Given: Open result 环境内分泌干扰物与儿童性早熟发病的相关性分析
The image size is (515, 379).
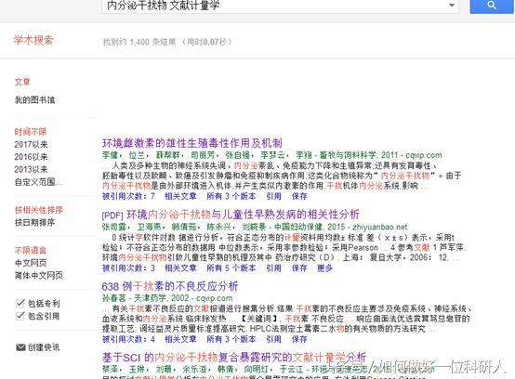Looking at the screenshot, I should (243, 215).
